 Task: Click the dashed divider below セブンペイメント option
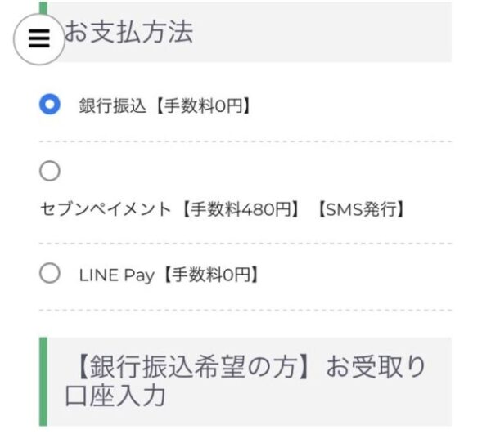coord(245,244)
